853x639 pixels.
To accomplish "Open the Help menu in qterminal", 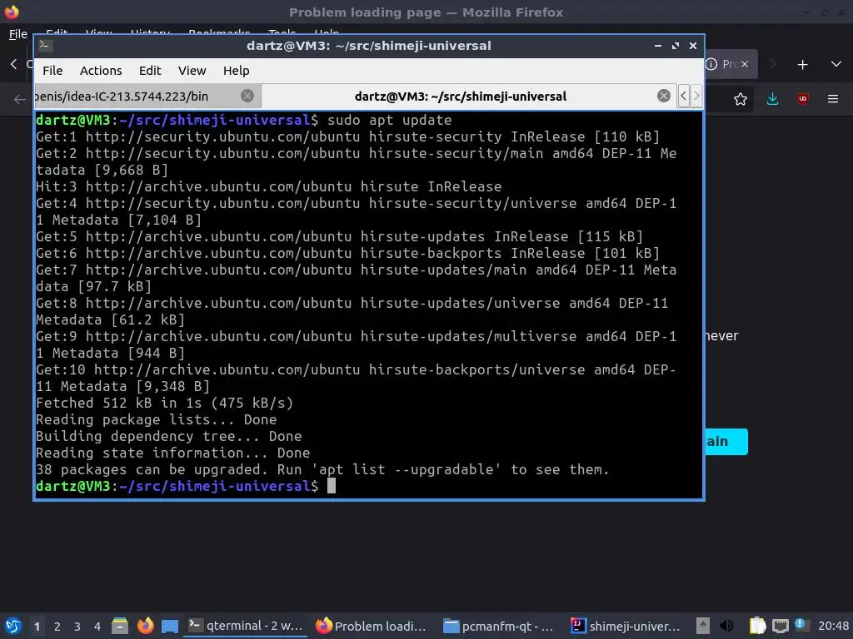I will coord(236,71).
